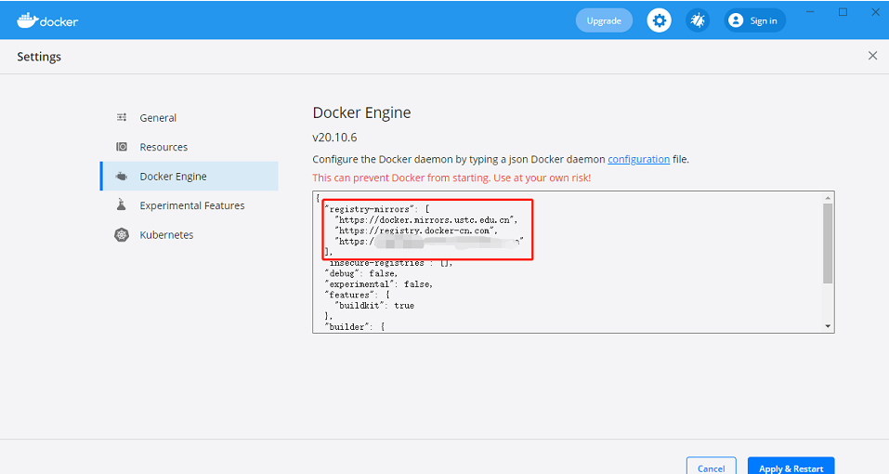
Task: Click the Docker whale logo
Action: coord(27,20)
